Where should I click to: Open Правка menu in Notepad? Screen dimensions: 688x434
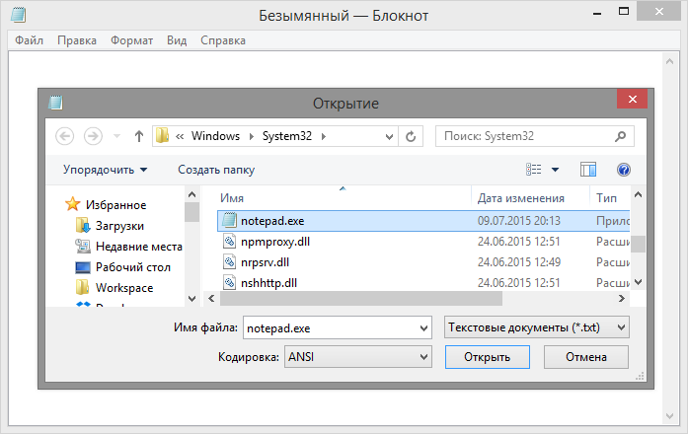click(77, 40)
